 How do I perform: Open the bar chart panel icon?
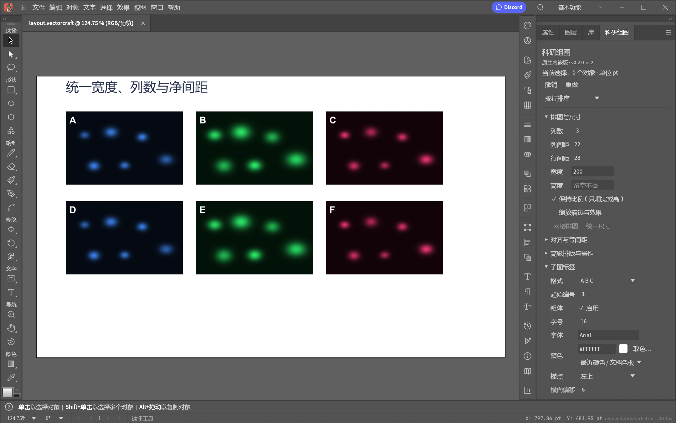click(x=527, y=390)
